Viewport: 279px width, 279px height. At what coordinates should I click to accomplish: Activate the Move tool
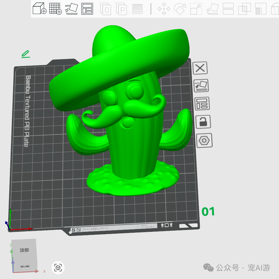(164, 9)
